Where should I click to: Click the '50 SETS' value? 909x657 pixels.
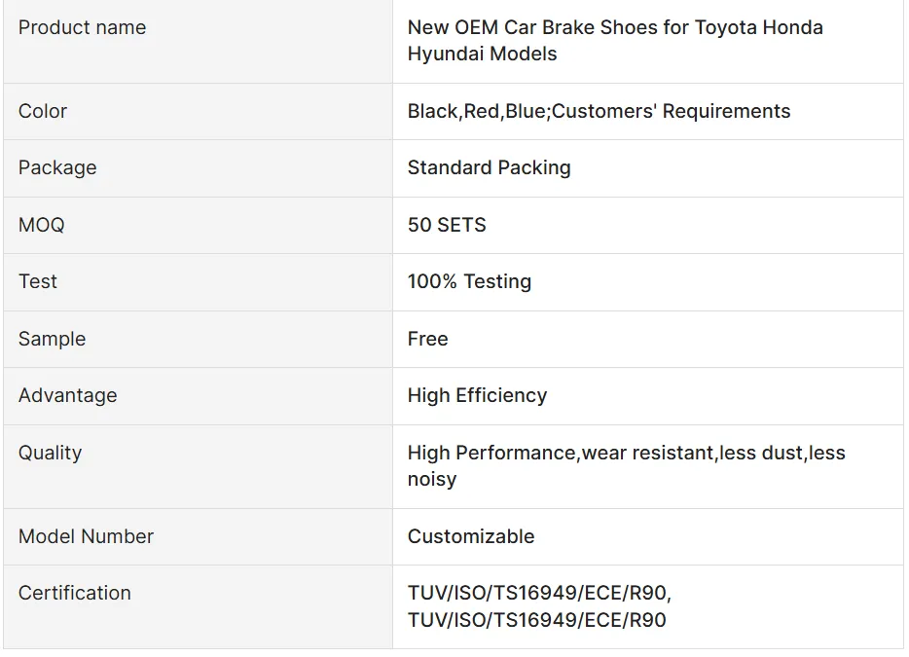point(447,225)
